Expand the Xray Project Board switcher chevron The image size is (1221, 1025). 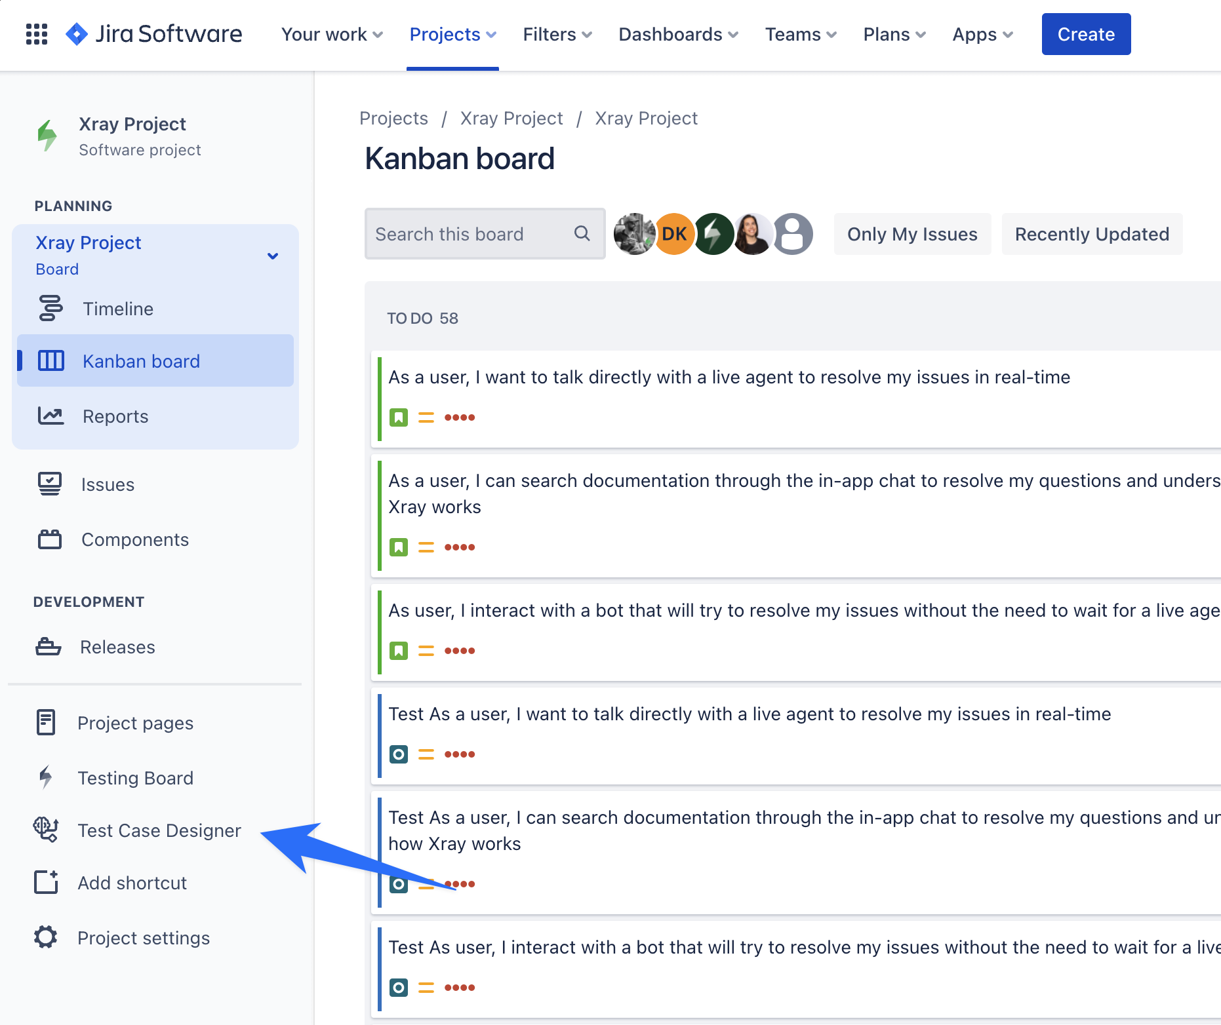point(273,256)
